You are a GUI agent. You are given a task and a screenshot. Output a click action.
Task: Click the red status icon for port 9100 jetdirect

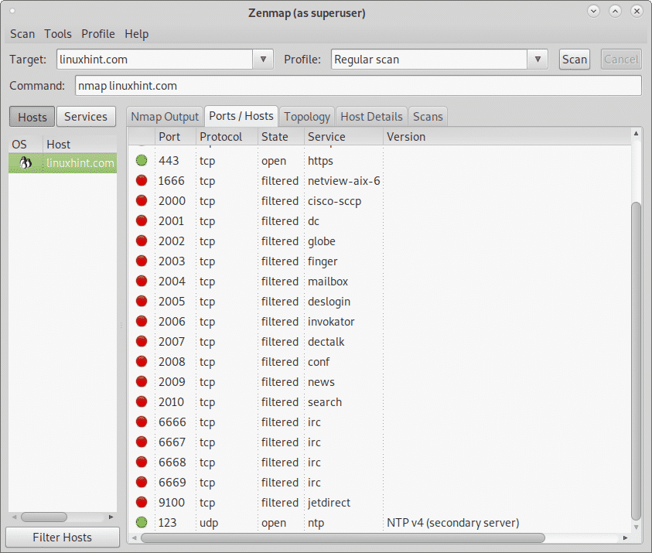click(142, 503)
